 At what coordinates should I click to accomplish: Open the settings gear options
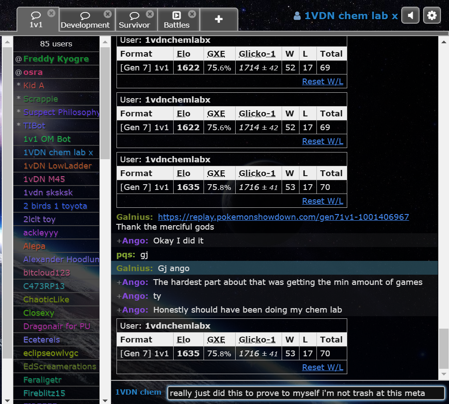point(431,16)
